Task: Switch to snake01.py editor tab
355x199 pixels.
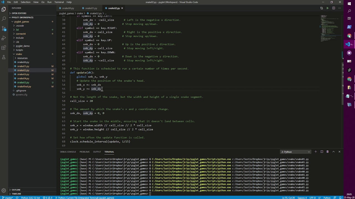Action: (x=91, y=8)
